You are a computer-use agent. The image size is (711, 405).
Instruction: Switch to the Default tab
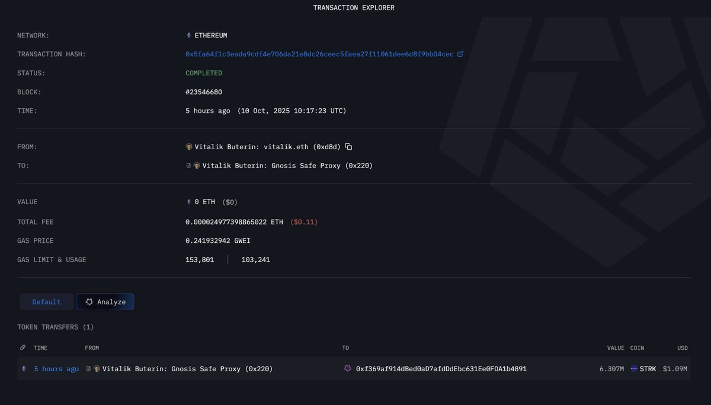click(x=46, y=302)
